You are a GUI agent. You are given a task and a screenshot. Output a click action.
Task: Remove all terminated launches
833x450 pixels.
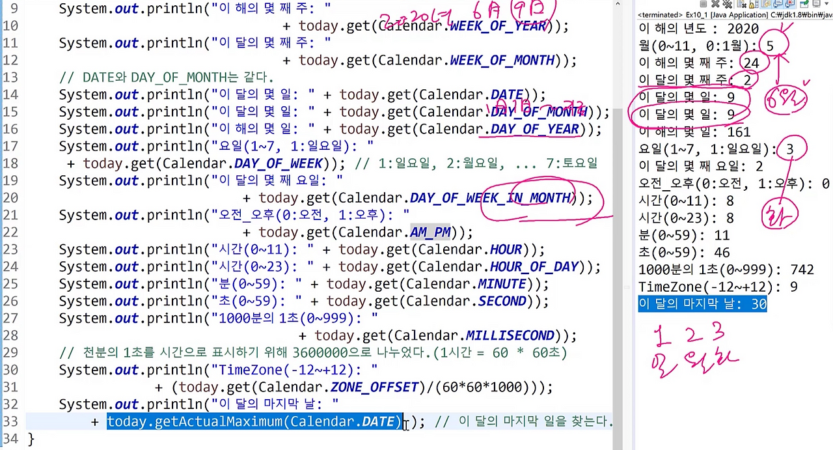click(728, 4)
